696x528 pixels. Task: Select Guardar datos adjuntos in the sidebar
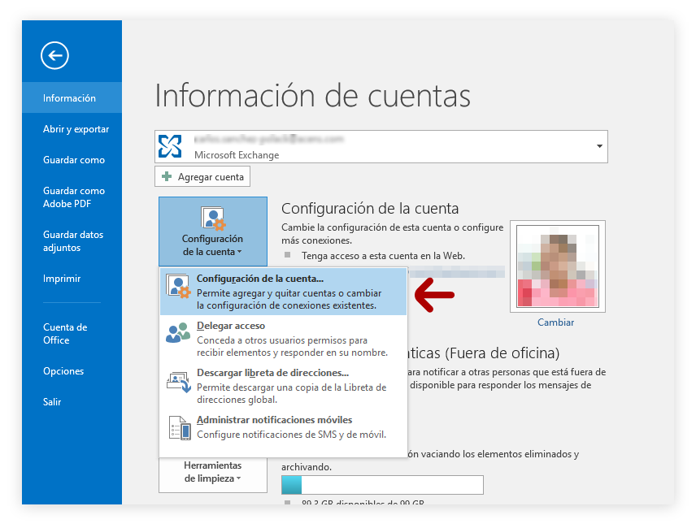click(72, 241)
